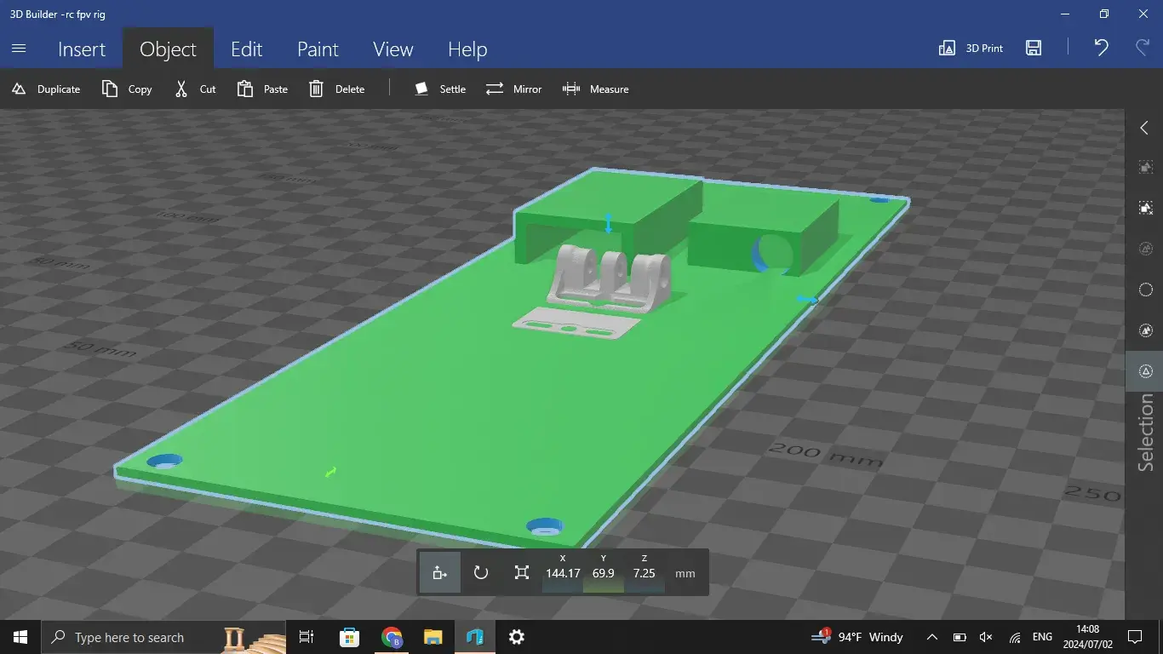Click the Z height field 7.25
The width and height of the screenshot is (1163, 654).
click(x=645, y=573)
